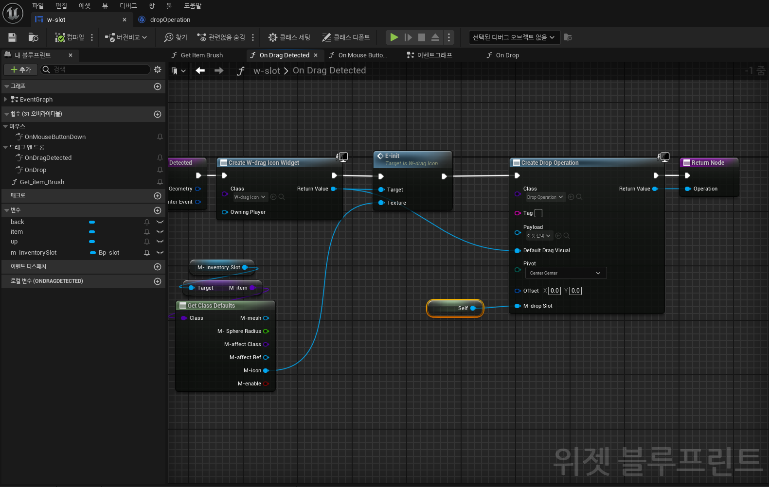Open My Blueprint settings gear
The height and width of the screenshot is (487, 769).
pyautogui.click(x=158, y=70)
